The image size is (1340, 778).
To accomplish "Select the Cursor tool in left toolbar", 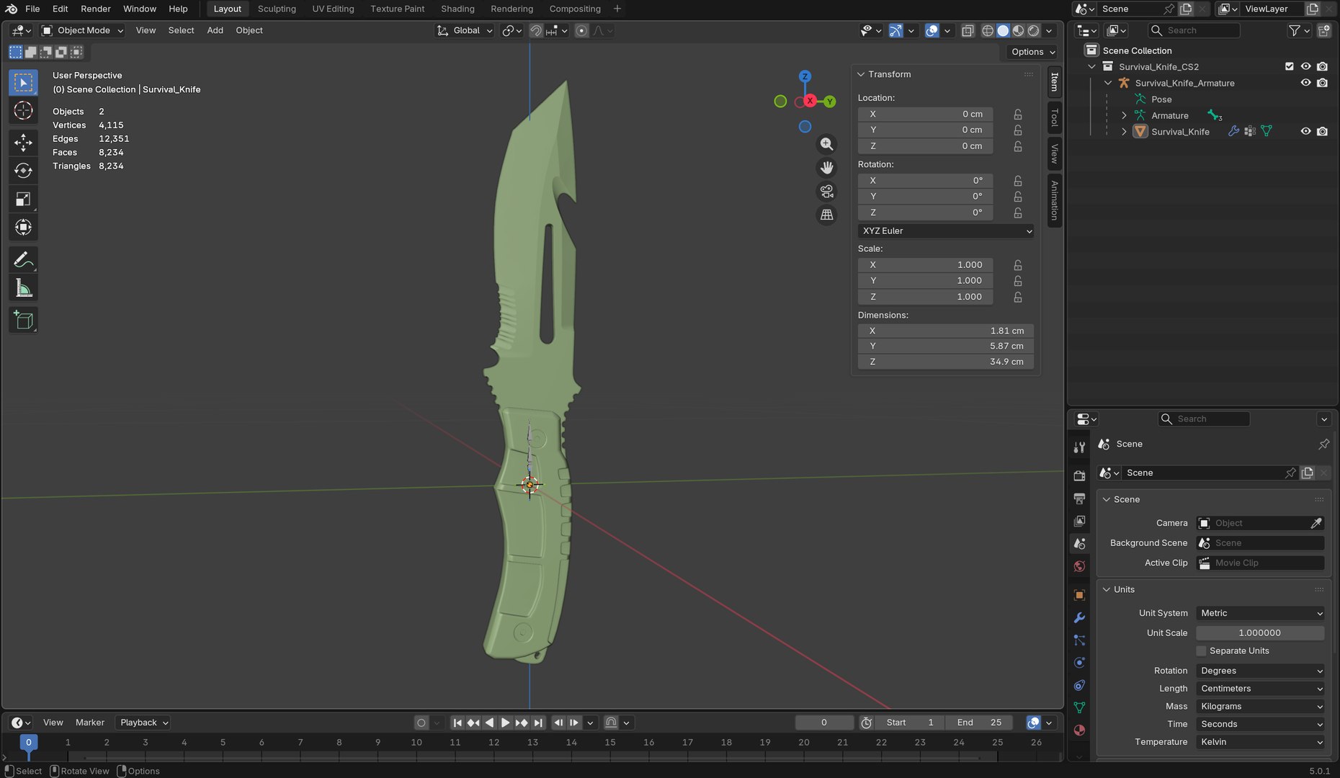I will (23, 111).
